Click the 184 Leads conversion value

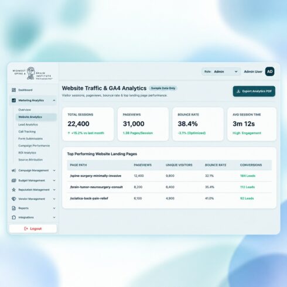tap(248, 176)
